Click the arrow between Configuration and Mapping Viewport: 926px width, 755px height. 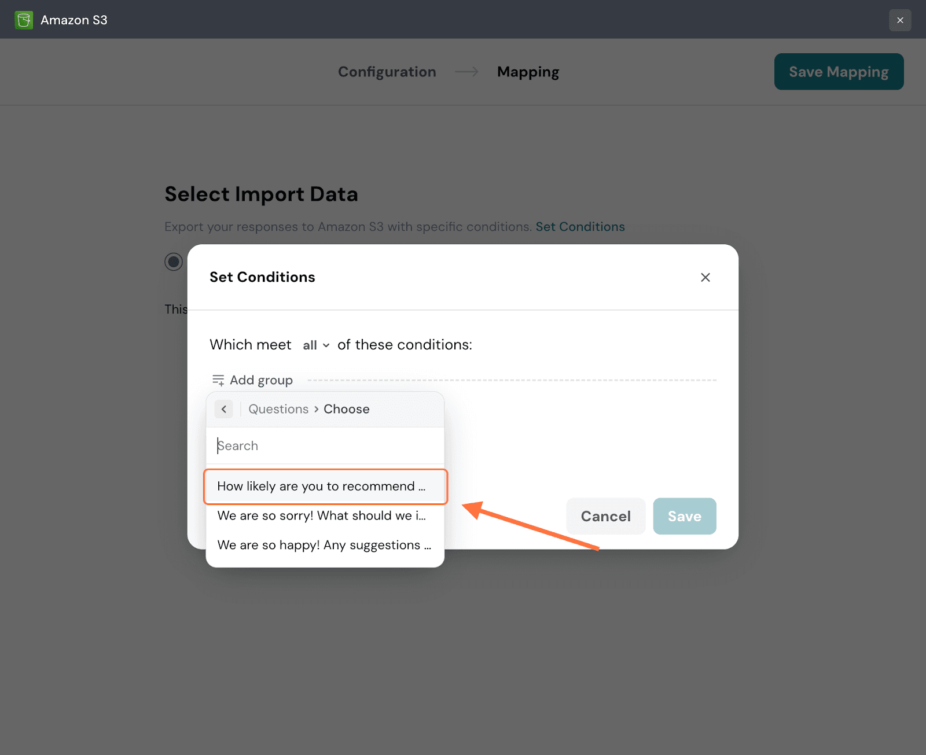(x=466, y=72)
